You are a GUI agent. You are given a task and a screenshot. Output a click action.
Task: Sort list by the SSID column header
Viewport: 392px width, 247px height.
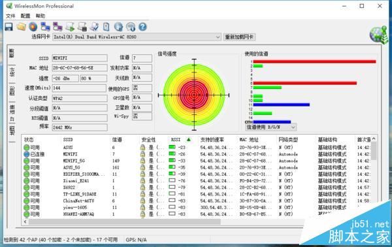(86, 139)
